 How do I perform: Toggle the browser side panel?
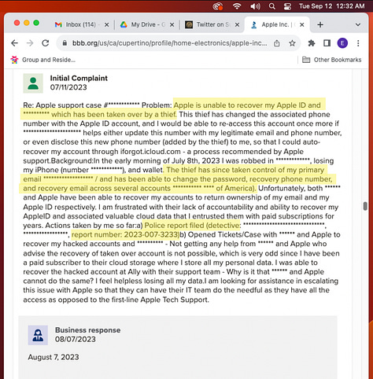327,43
